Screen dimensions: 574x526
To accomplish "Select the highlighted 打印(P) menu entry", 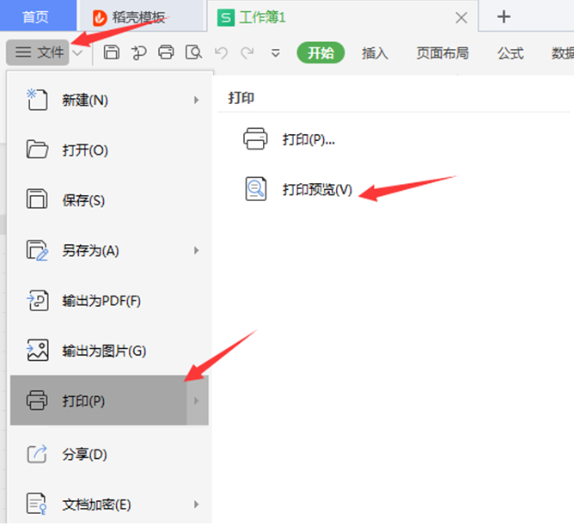I will 109,401.
